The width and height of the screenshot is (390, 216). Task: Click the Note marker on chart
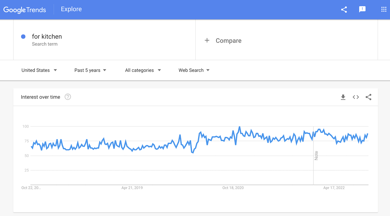pos(316,155)
